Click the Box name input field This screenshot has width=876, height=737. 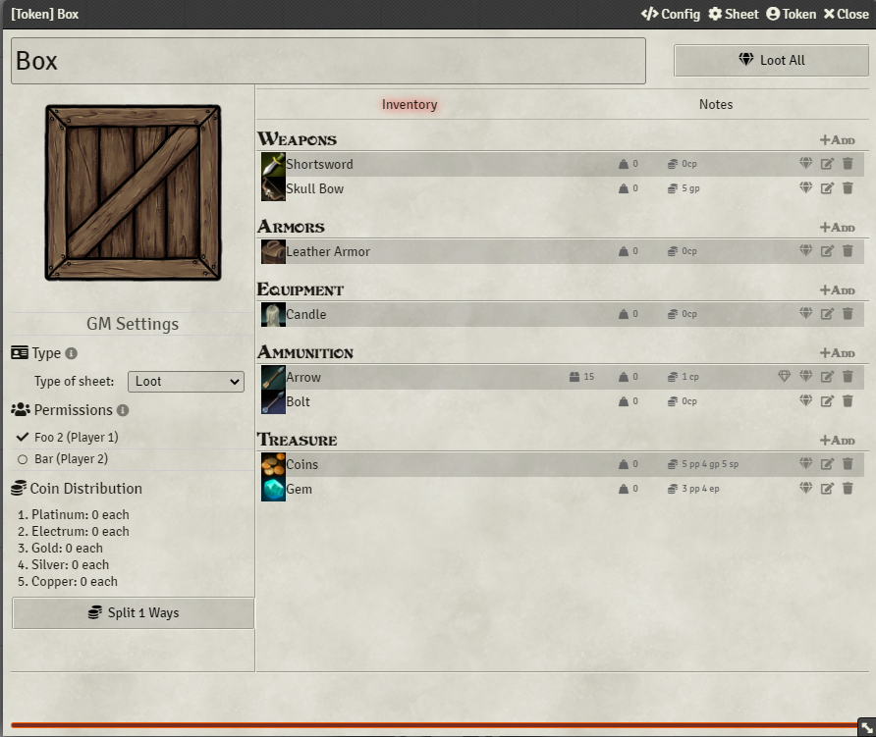[x=328, y=61]
